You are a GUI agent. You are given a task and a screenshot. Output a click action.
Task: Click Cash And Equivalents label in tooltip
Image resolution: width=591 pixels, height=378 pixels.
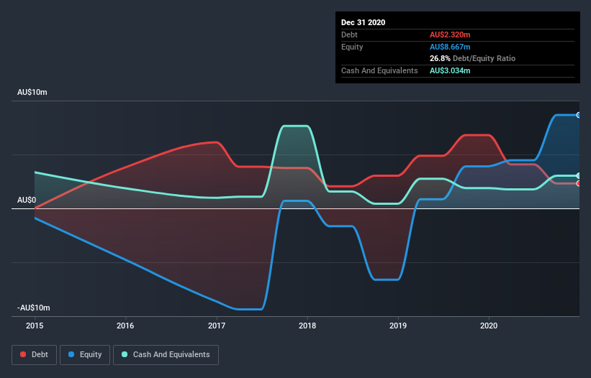pyautogui.click(x=379, y=70)
